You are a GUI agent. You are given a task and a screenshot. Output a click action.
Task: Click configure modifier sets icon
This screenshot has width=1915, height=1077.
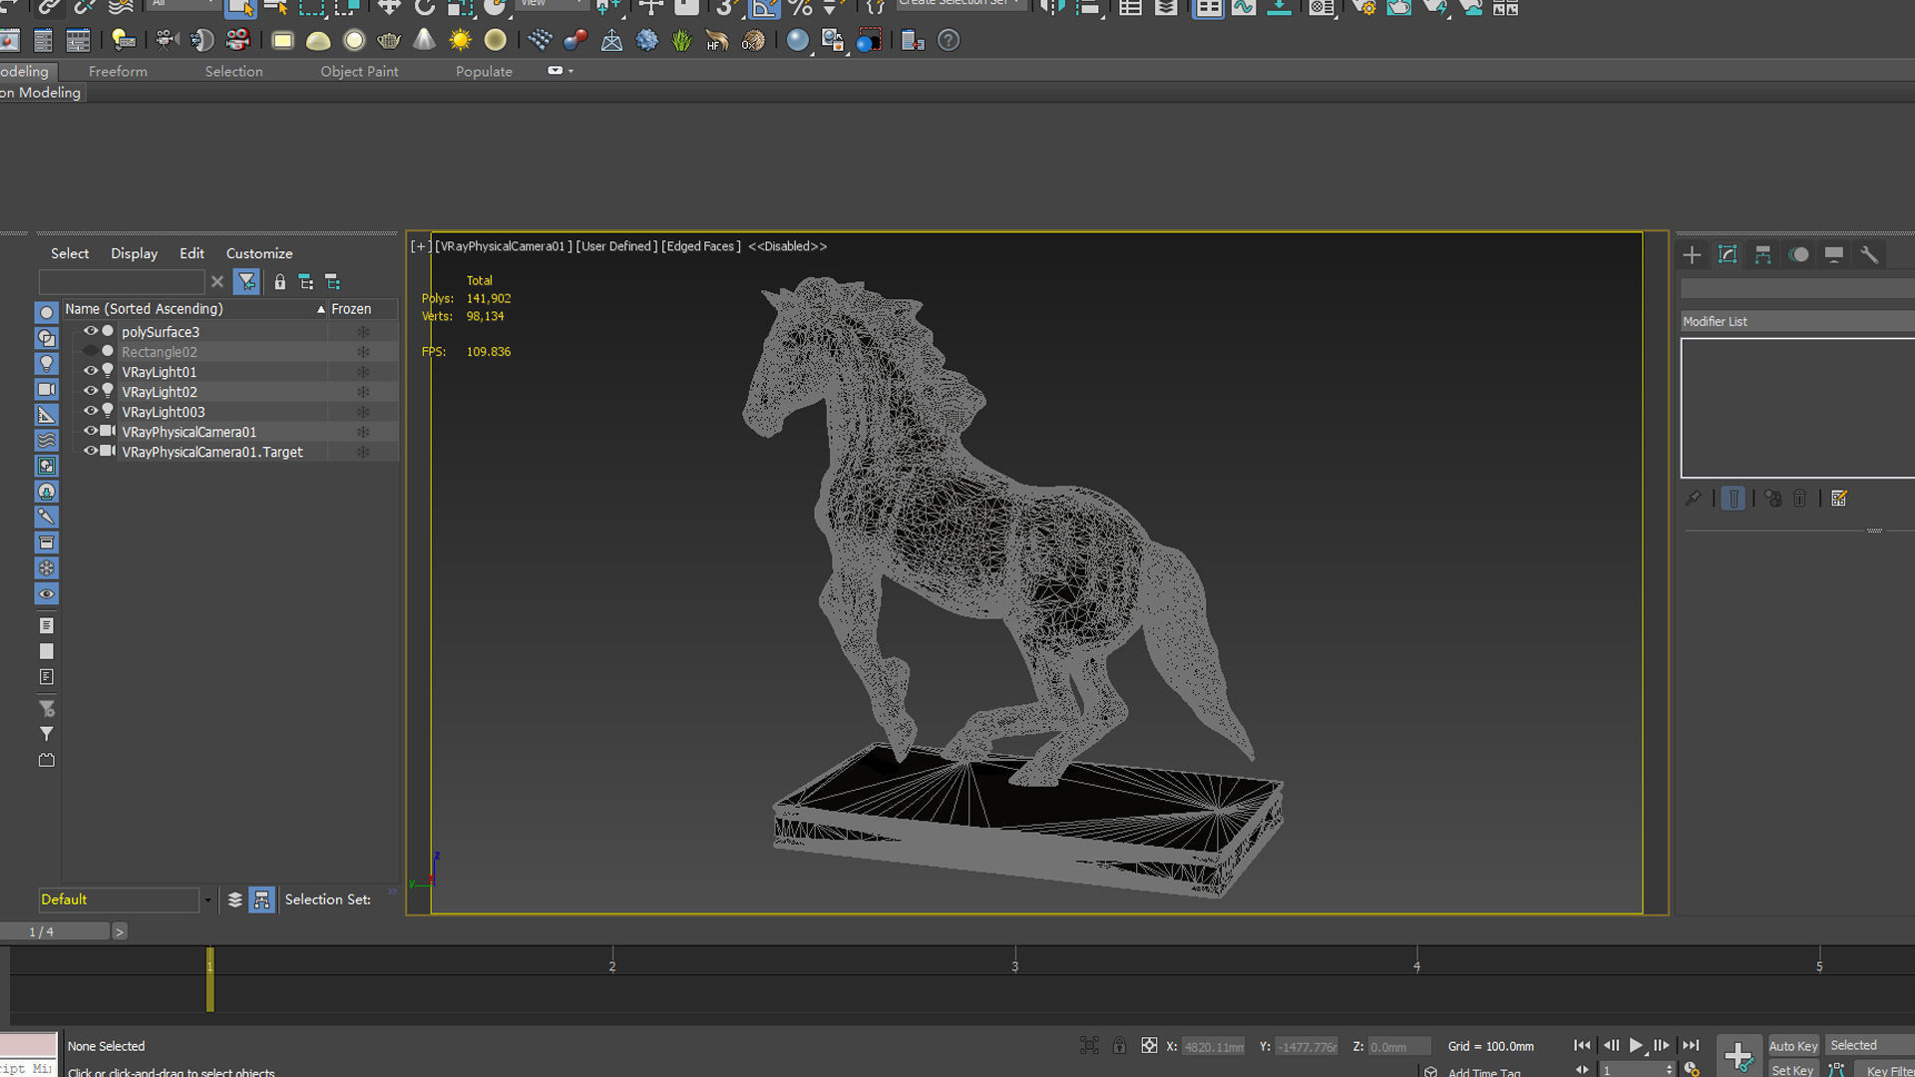pos(1839,499)
